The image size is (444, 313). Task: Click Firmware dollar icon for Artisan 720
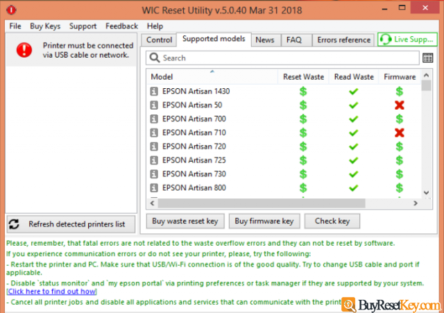(400, 146)
